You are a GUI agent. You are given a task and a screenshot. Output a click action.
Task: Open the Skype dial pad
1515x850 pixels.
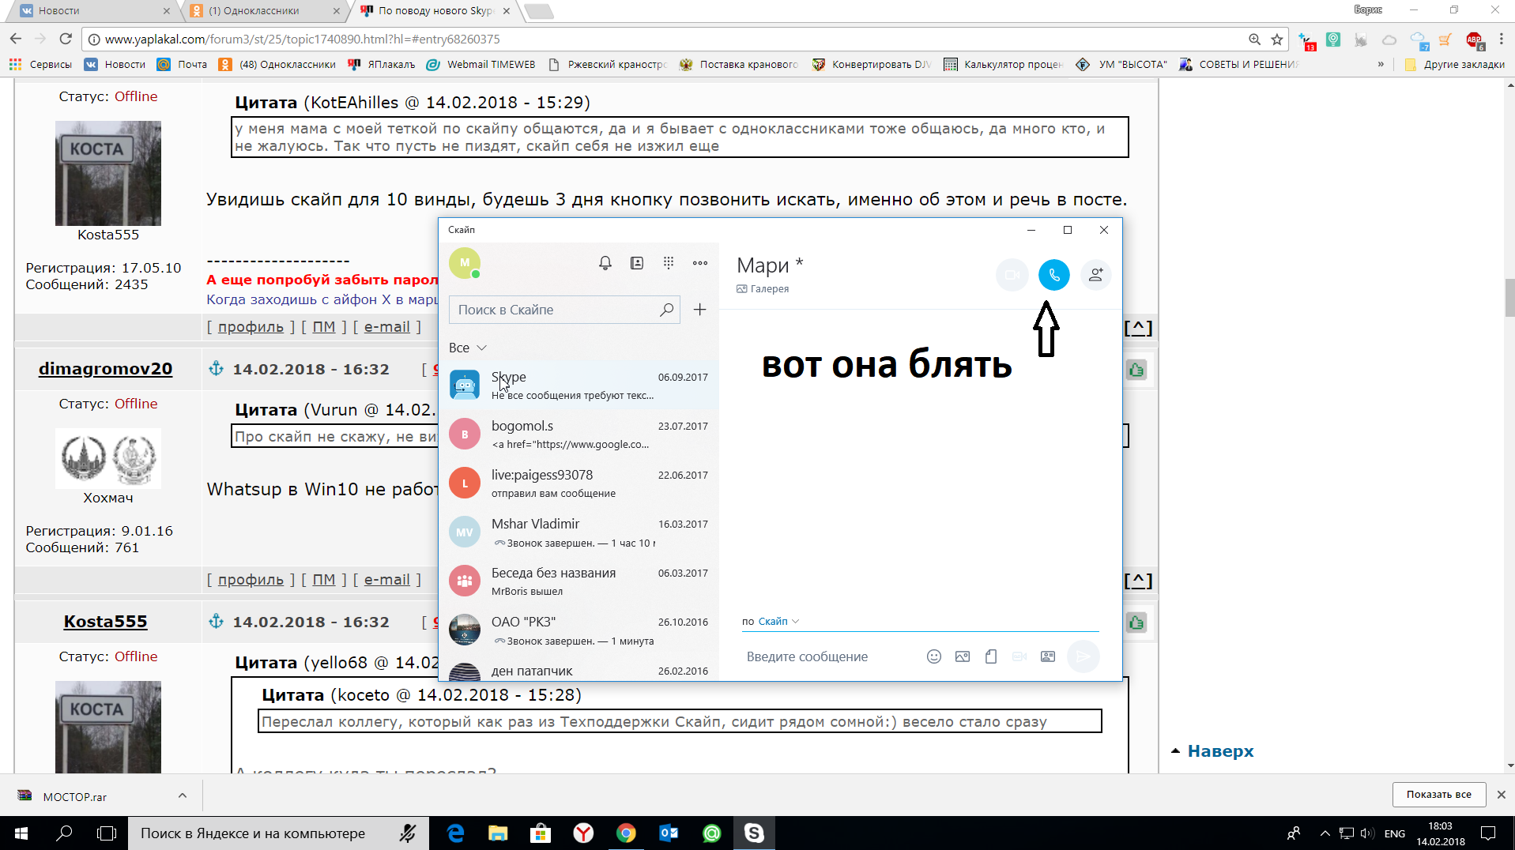click(669, 263)
